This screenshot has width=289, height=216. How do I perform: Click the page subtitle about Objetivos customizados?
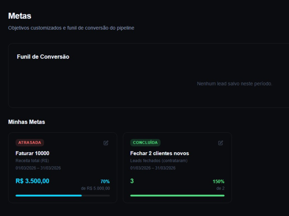71,28
